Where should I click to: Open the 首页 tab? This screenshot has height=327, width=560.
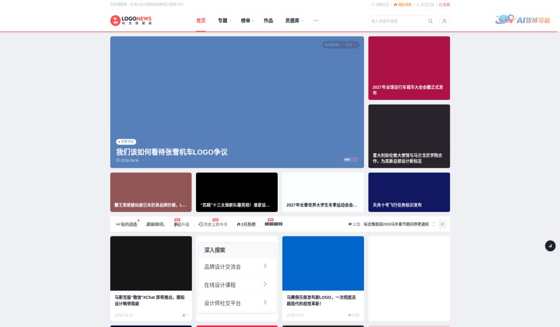pyautogui.click(x=201, y=21)
